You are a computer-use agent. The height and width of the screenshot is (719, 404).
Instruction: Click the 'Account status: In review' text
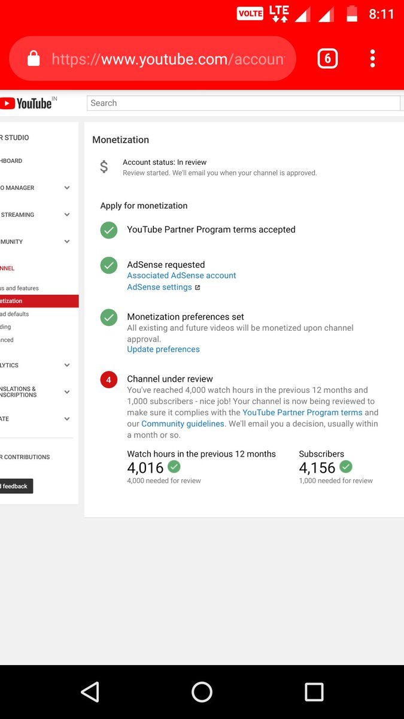[x=165, y=162]
